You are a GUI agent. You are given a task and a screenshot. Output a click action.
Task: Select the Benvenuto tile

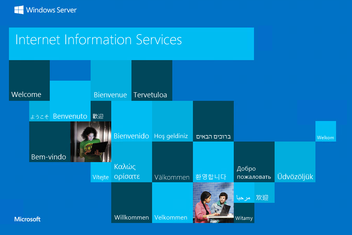(x=70, y=102)
